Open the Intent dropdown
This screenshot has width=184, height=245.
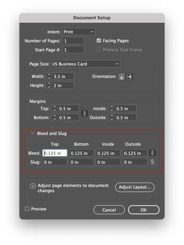79,32
